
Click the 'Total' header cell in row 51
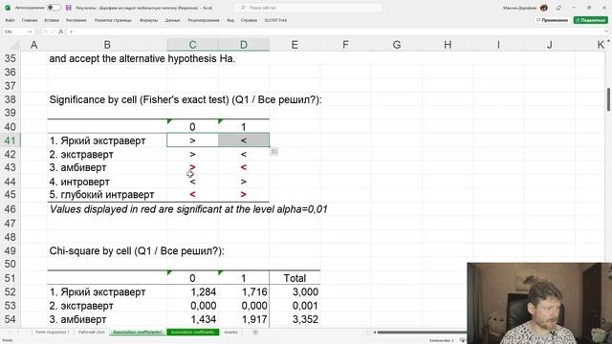[x=295, y=278]
